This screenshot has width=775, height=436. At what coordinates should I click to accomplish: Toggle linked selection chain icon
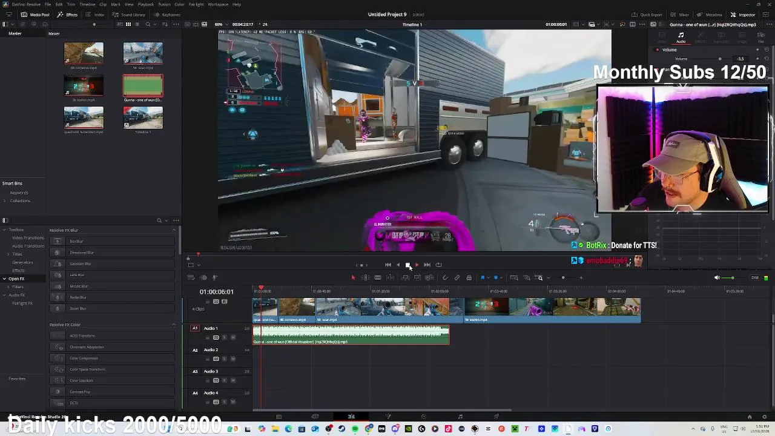pyautogui.click(x=457, y=278)
